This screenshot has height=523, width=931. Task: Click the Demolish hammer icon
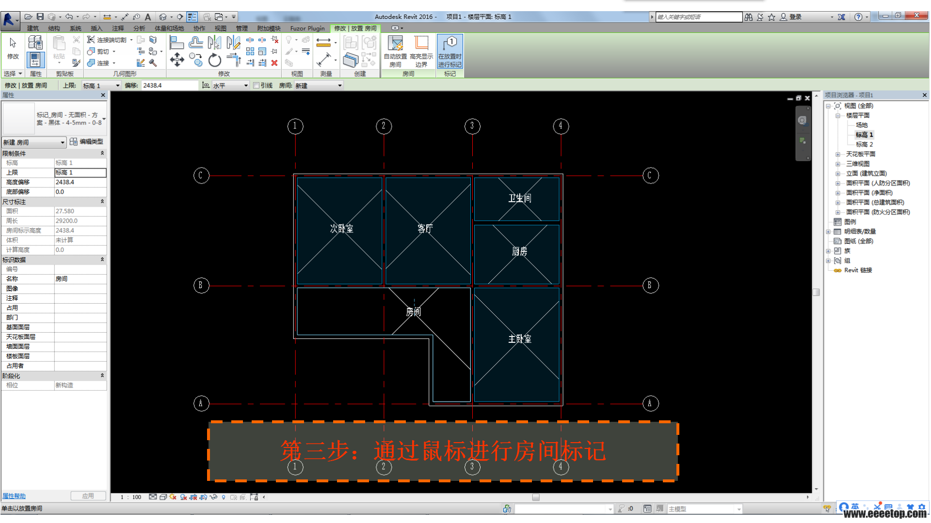(x=153, y=63)
